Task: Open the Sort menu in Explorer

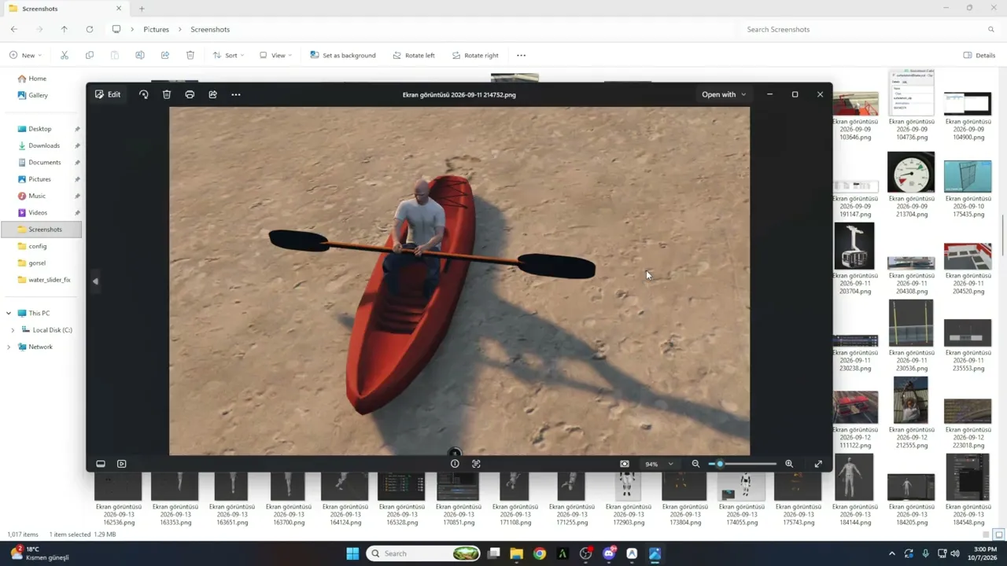Action: point(228,55)
